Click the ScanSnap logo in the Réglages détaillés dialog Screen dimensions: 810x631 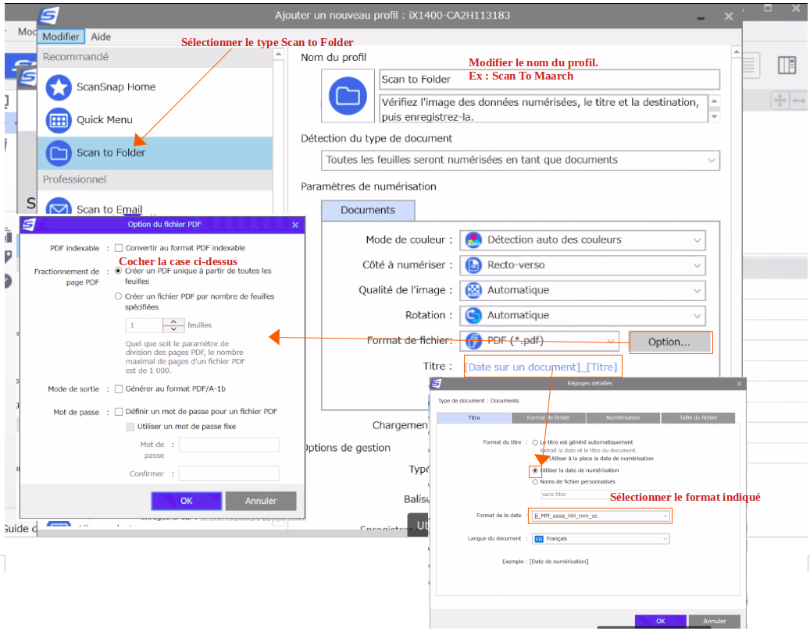coord(436,383)
